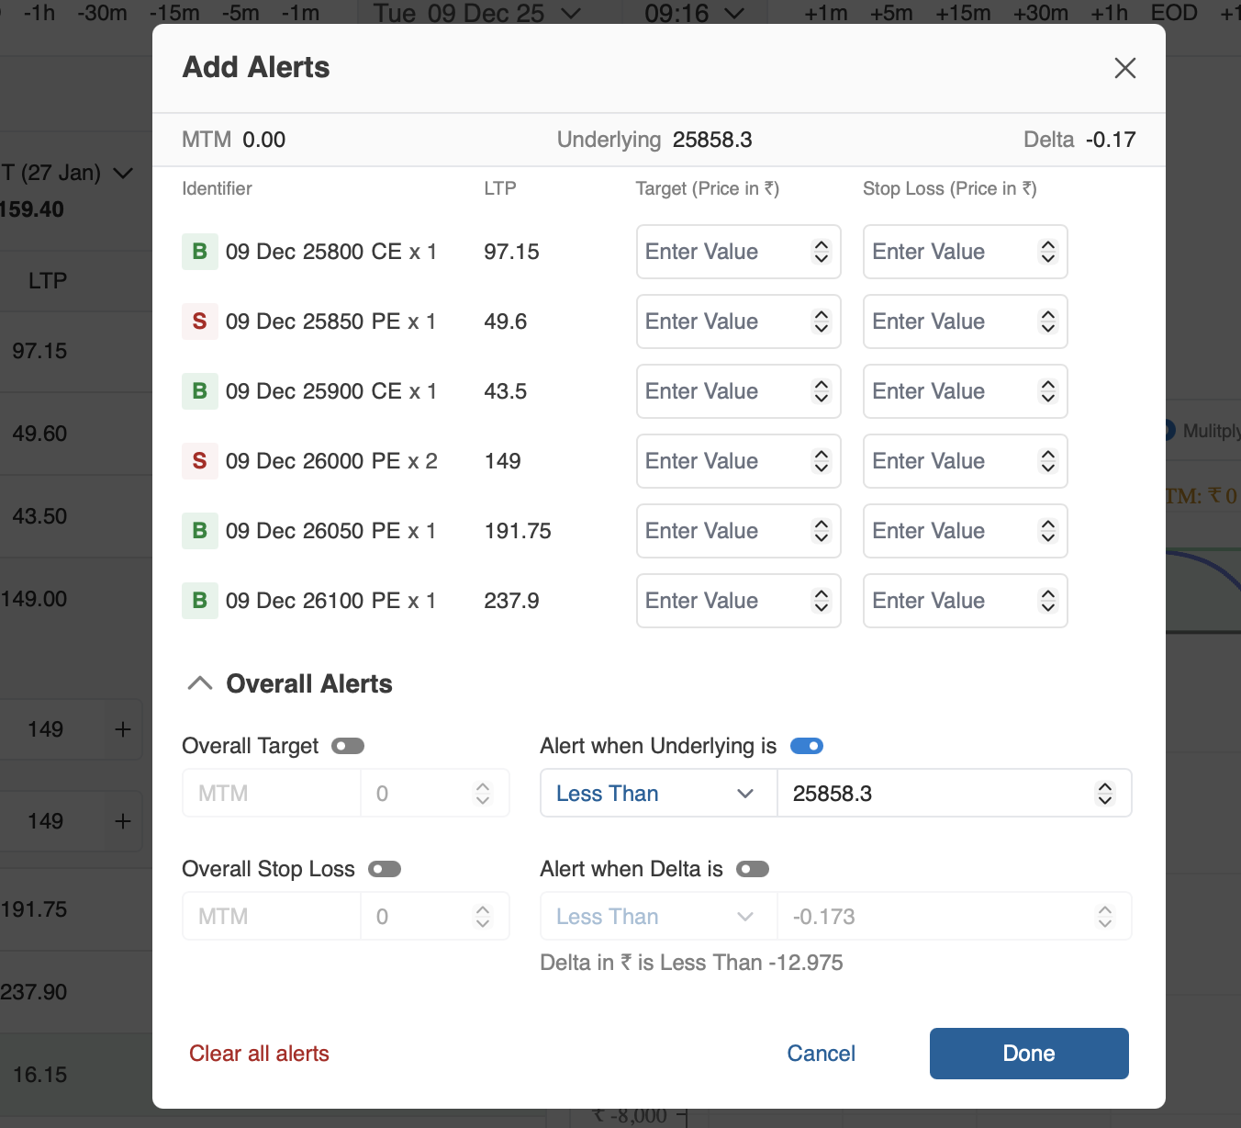Click stepper arrows on 25900 CE stop loss
This screenshot has width=1241, height=1128.
(x=1047, y=391)
